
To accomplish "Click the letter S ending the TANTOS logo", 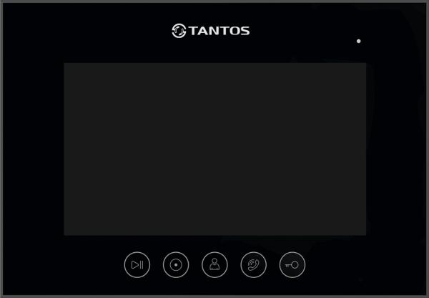I will coord(245,31).
